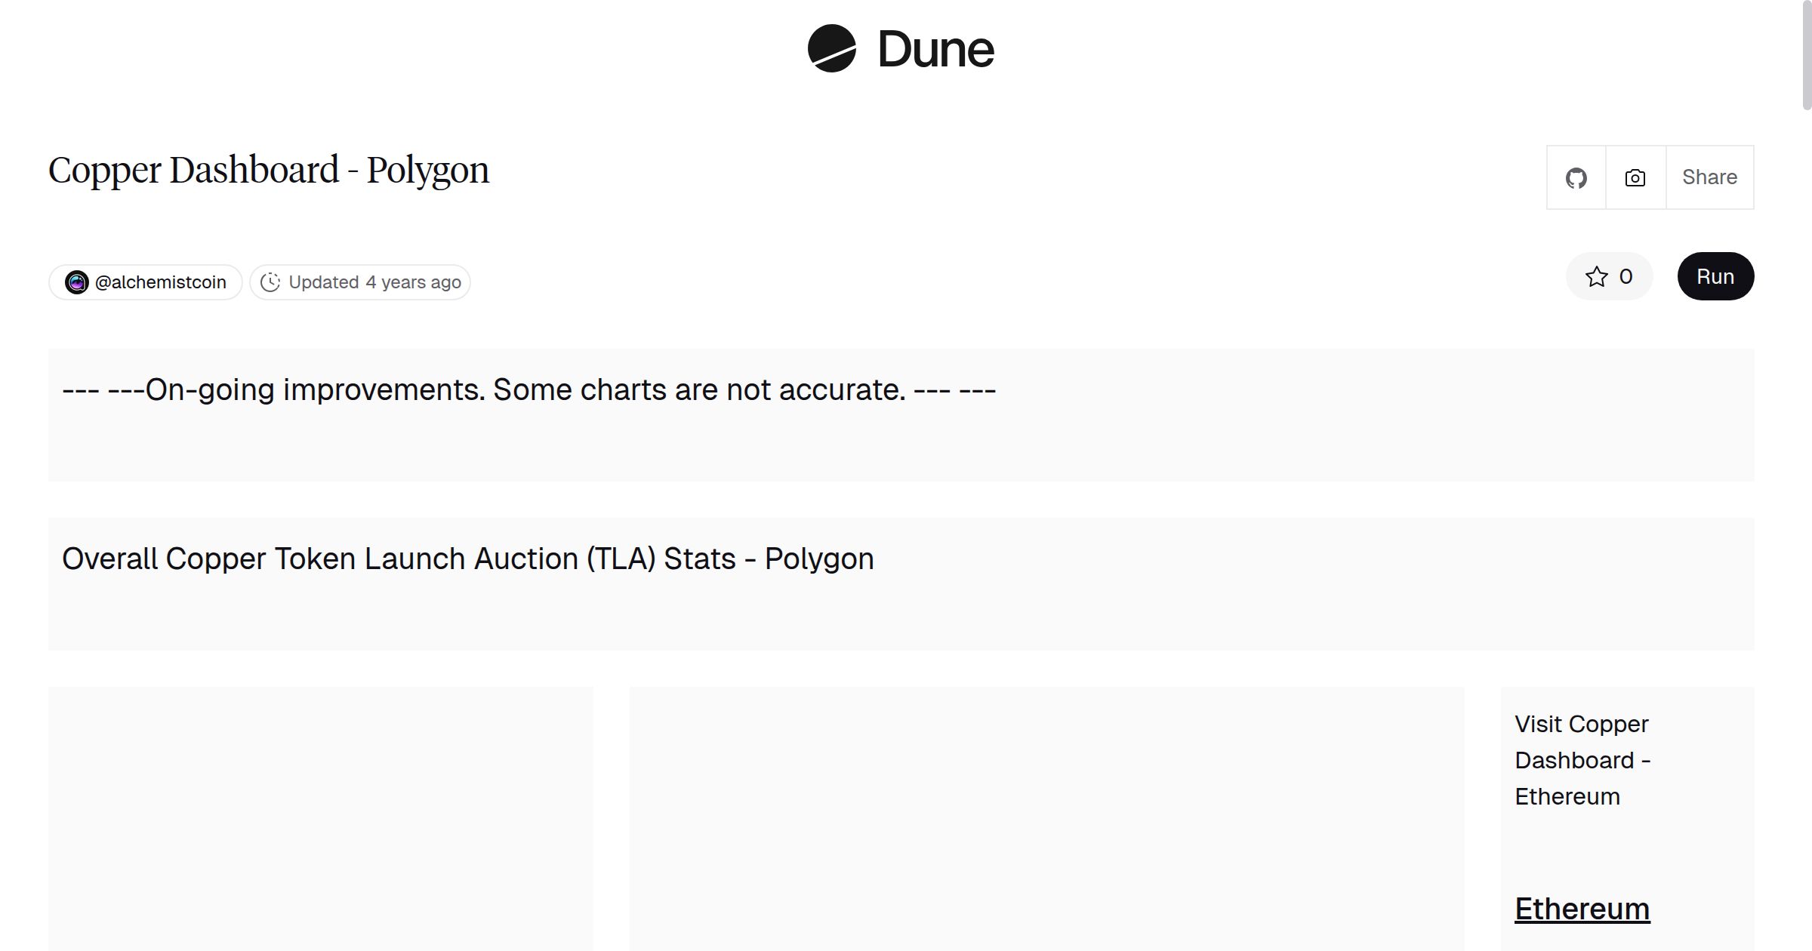The height and width of the screenshot is (951, 1812).
Task: Click the clock icon beside Updated
Action: 270,282
